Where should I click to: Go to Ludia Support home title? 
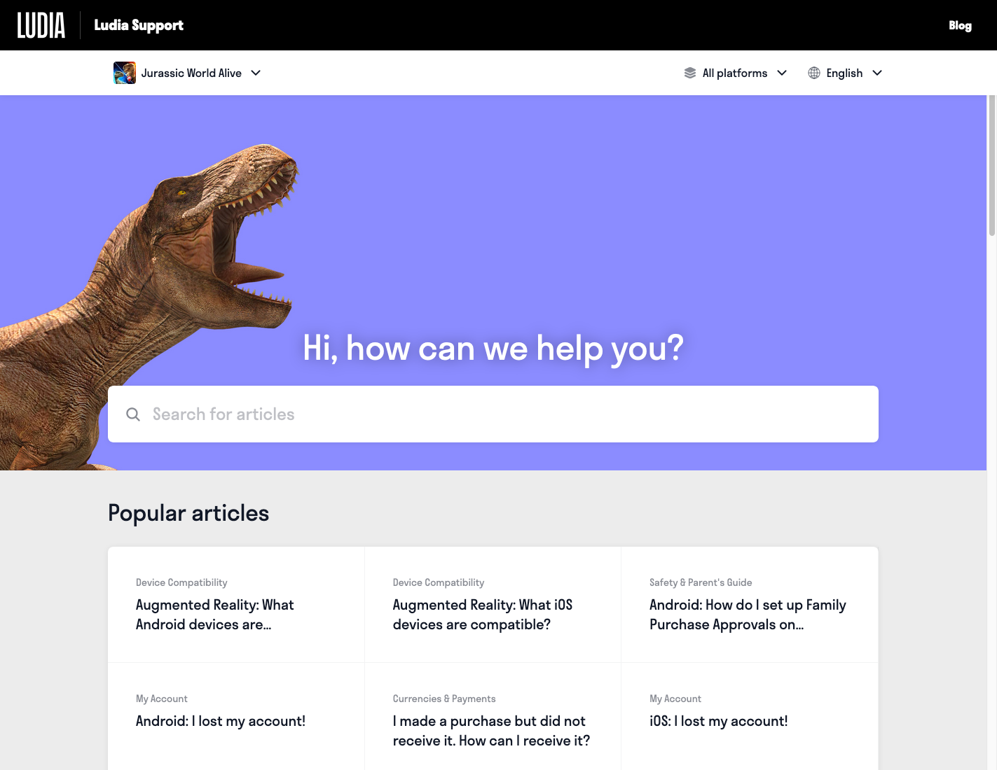[139, 25]
